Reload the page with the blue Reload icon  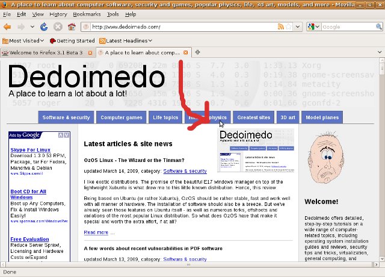click(44, 26)
